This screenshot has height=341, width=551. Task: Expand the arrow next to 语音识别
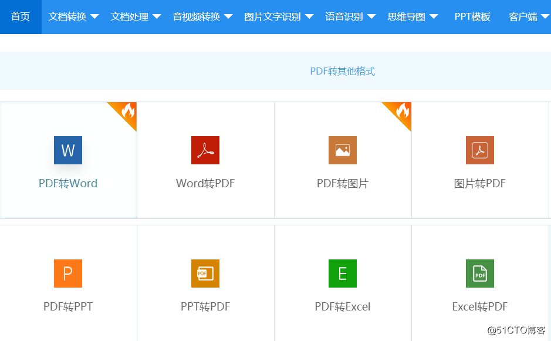click(371, 16)
